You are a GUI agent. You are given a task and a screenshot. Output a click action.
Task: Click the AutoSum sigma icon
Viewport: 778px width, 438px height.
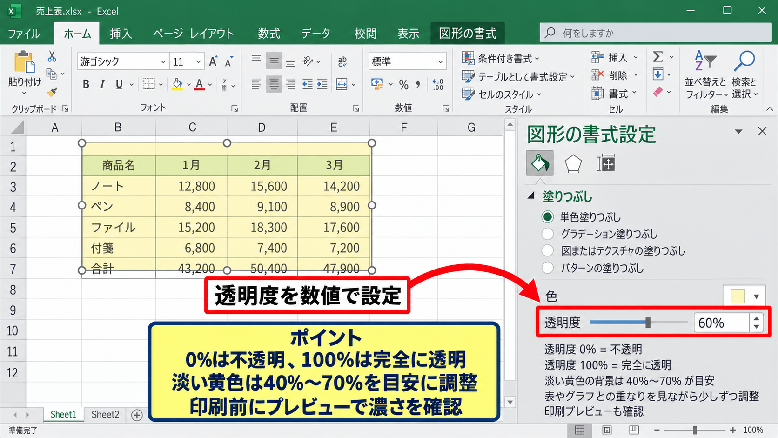[657, 57]
